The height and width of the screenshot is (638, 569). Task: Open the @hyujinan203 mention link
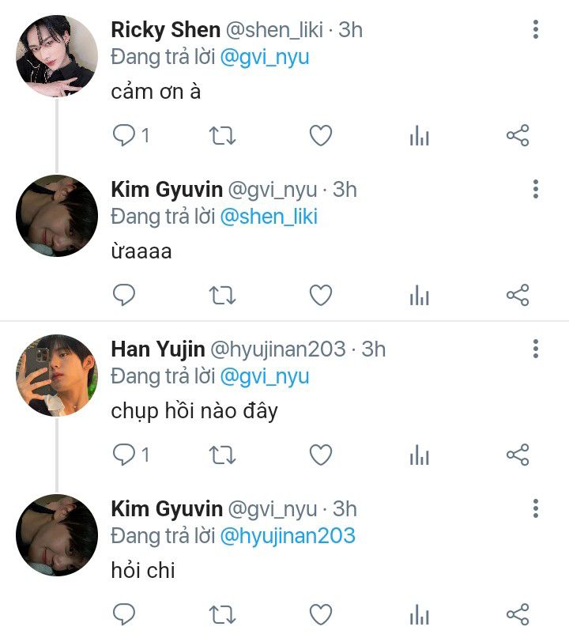click(288, 535)
